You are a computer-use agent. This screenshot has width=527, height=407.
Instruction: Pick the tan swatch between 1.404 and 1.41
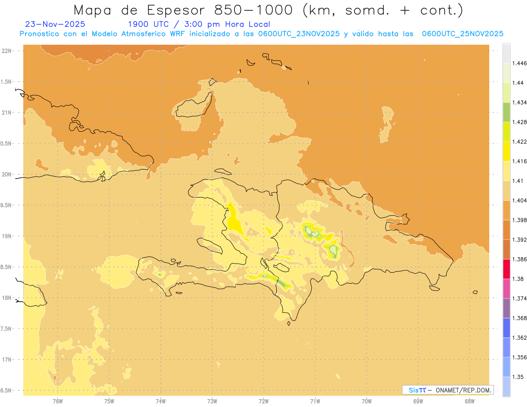pos(506,191)
